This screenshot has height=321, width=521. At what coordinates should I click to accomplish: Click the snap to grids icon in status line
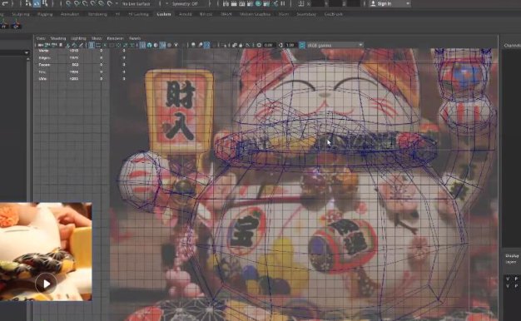click(x=68, y=3)
